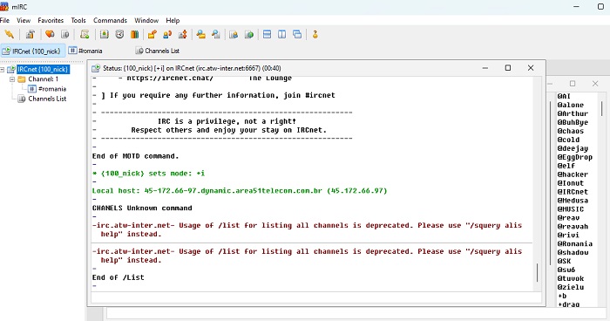Screen dimensions: 610x321
Task: Collapse the IRCnet {100_nick} tree node
Action: [x=3, y=69]
